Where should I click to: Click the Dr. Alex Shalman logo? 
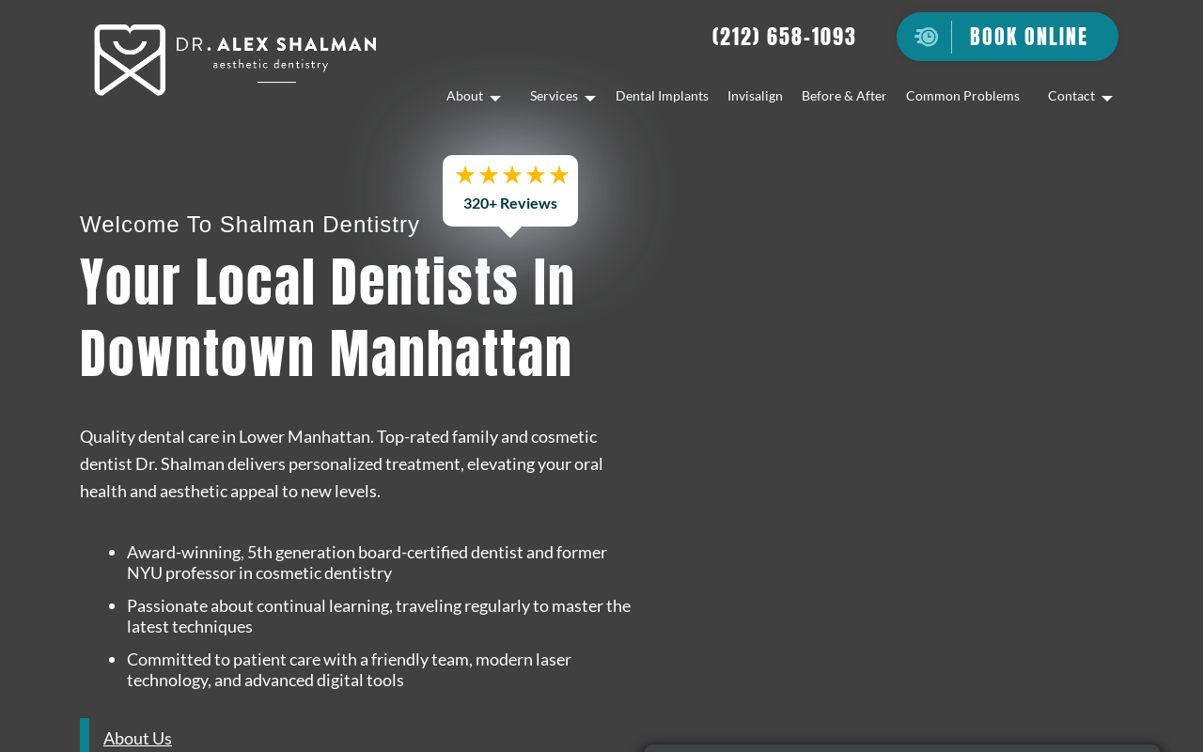tap(235, 59)
